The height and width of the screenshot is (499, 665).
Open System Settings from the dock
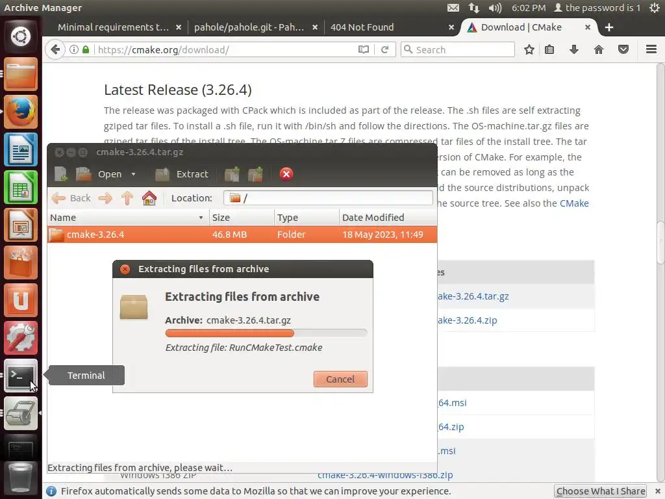point(20,338)
